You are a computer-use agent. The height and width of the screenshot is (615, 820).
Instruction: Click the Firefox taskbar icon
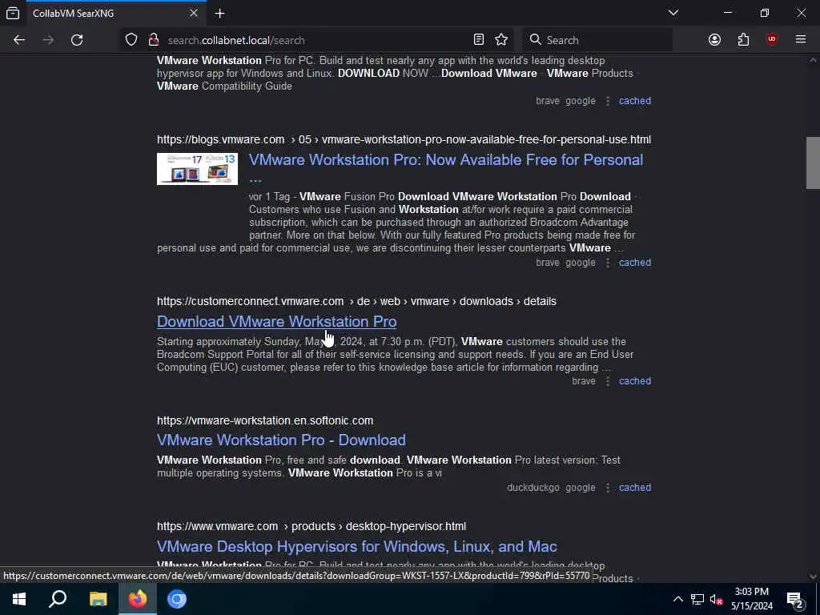tap(138, 599)
